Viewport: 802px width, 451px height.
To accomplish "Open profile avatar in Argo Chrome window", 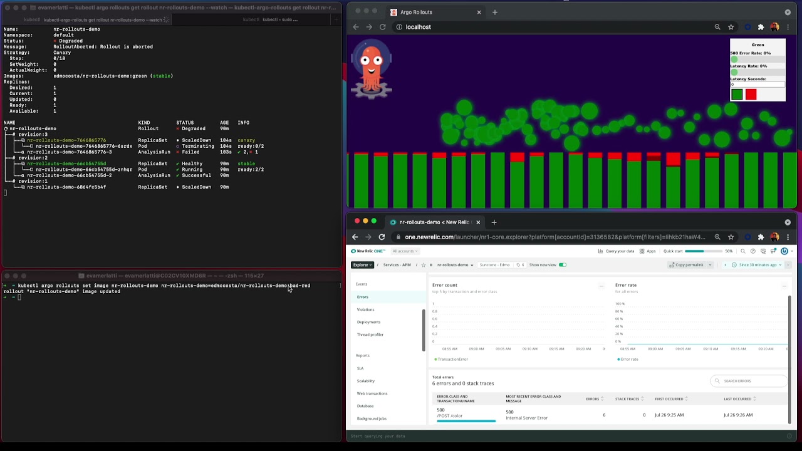I will pyautogui.click(x=774, y=27).
